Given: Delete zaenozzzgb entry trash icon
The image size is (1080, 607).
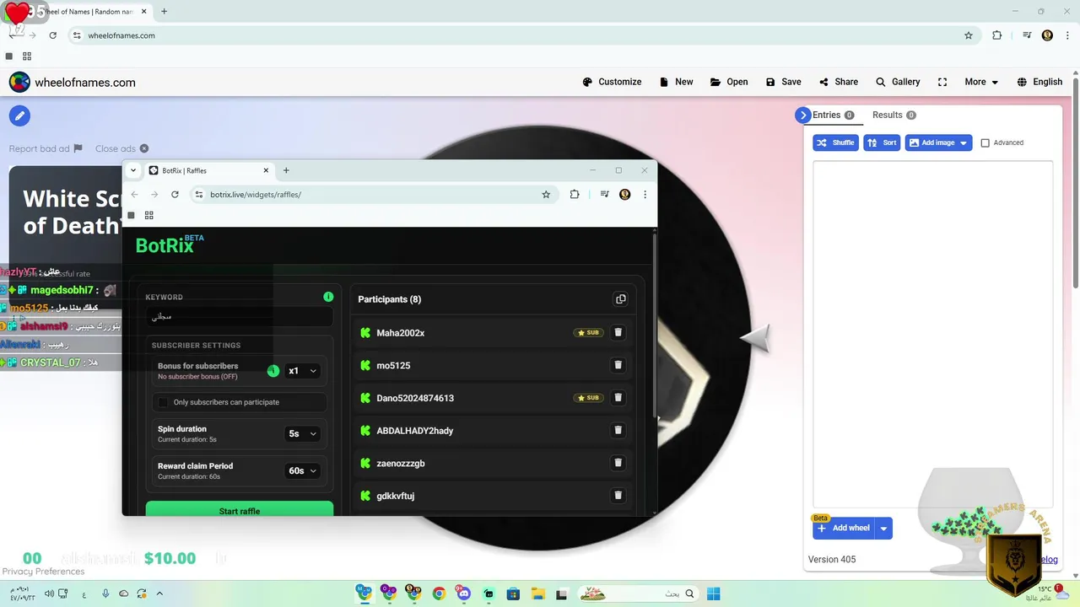Looking at the screenshot, I should [618, 463].
